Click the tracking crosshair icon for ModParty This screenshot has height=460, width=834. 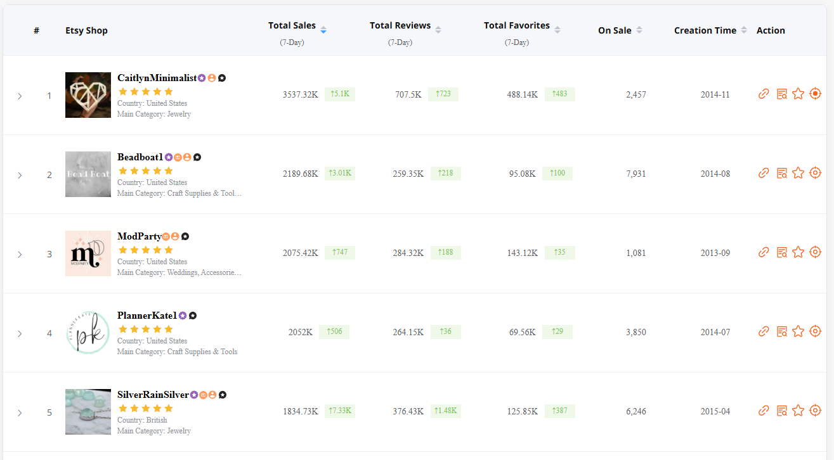point(815,252)
